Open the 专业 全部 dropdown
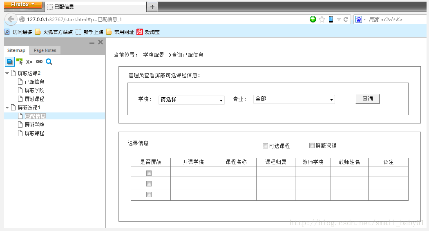429x231 pixels. [x=294, y=99]
